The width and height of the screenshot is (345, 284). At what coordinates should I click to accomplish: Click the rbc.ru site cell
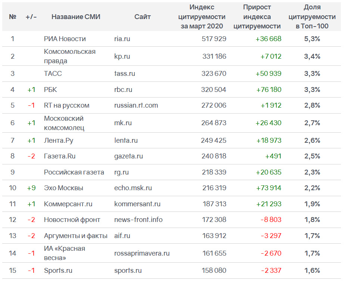click(x=123, y=90)
